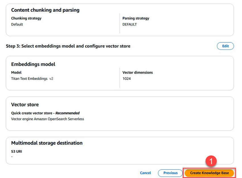Go back with the Previous button

[170, 173]
